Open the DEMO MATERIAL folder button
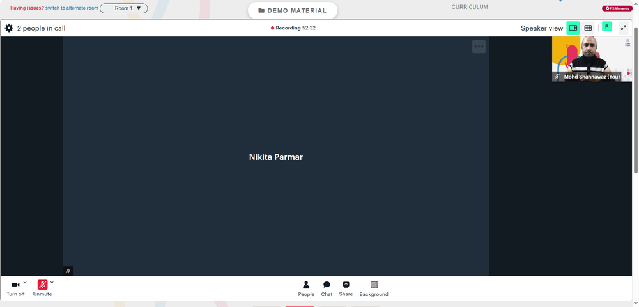 293,11
